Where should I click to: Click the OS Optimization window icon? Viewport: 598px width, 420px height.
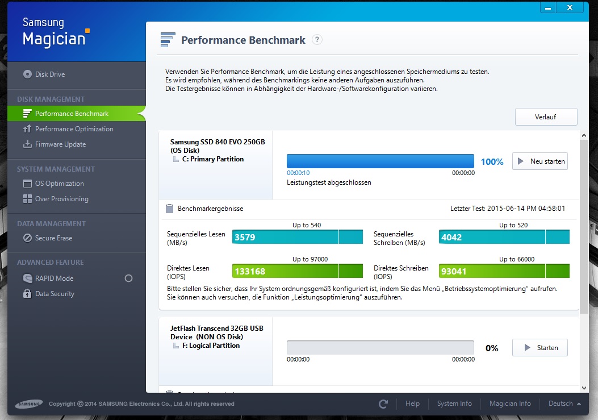(27, 183)
